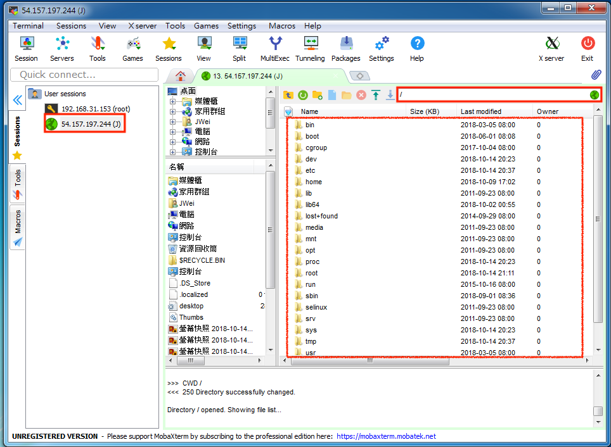Open the X server menu
Image resolution: width=611 pixels, height=447 pixels.
click(x=142, y=26)
